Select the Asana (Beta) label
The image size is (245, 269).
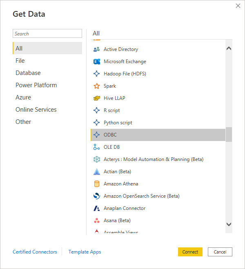point(117,220)
